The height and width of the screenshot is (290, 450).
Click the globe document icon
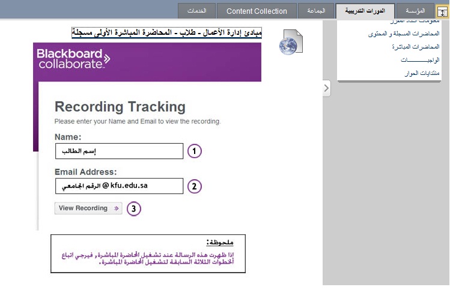tap(291, 42)
